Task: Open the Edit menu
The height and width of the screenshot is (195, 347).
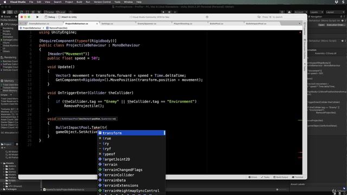Action: (x=39, y=2)
